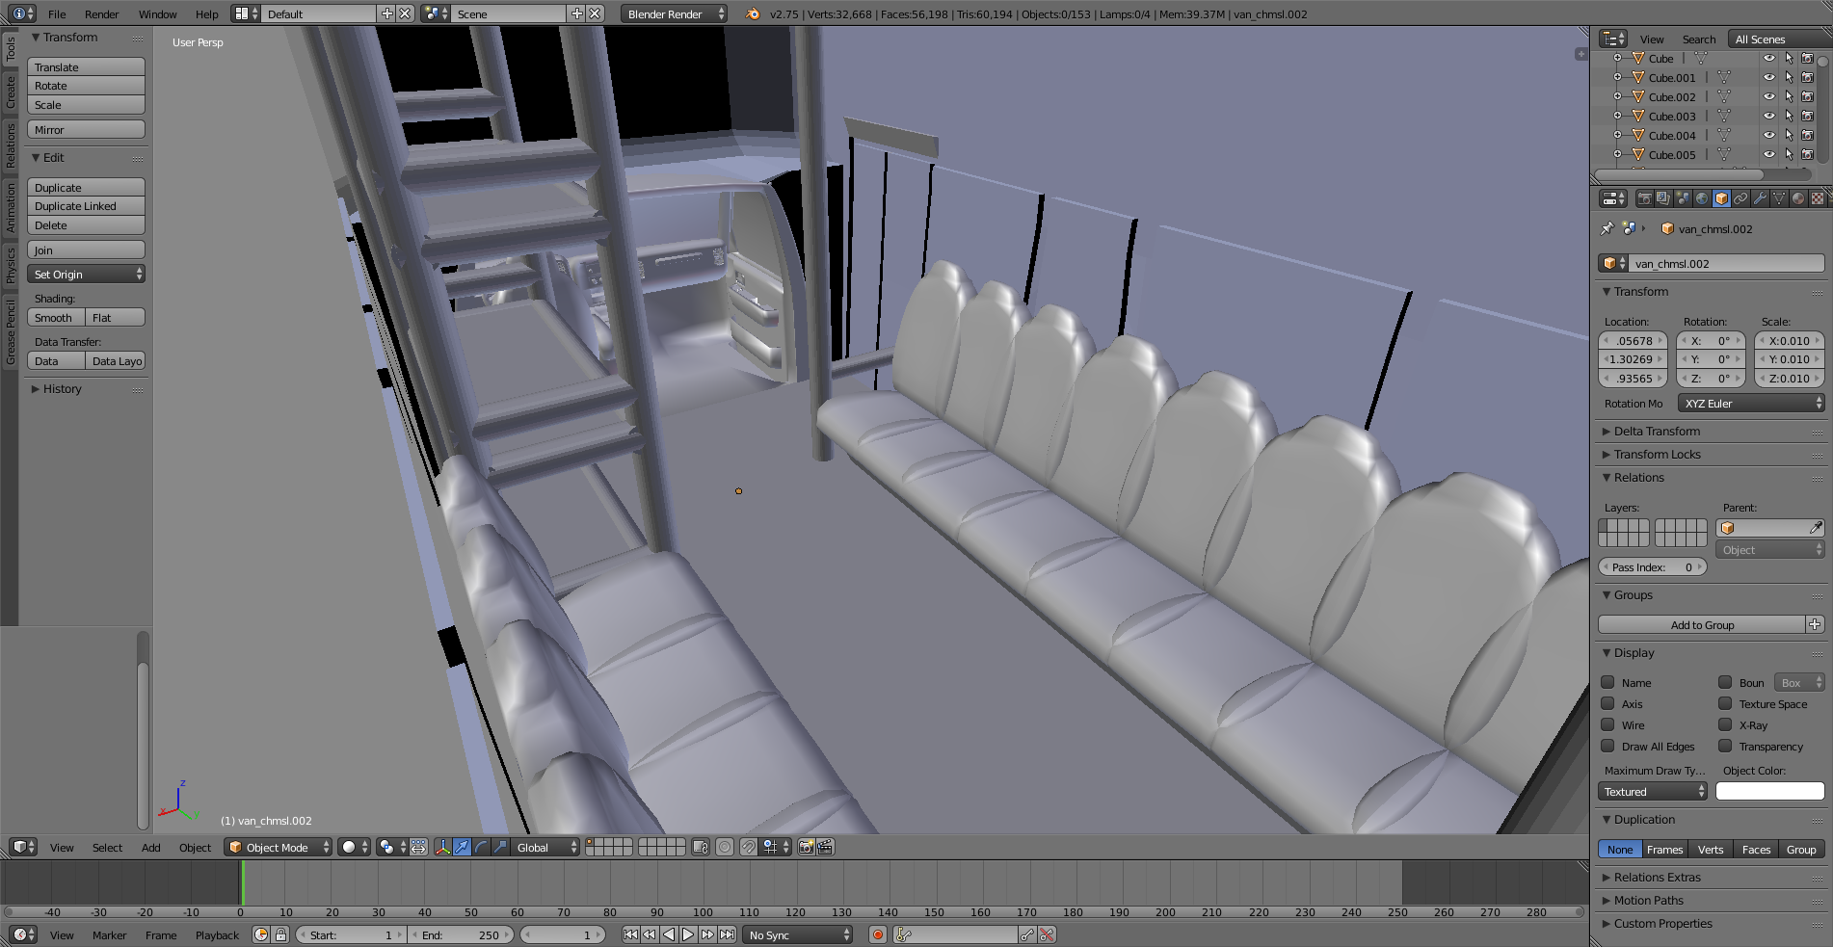Toggle automatic keyframe record button
The height and width of the screenshot is (947, 1833).
877,934
